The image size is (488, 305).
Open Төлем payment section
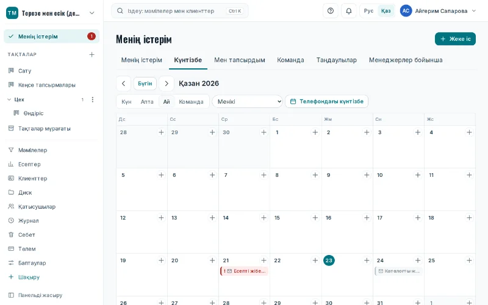coord(51,249)
